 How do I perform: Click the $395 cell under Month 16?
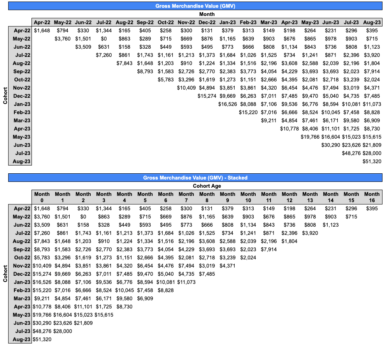click(372, 208)
